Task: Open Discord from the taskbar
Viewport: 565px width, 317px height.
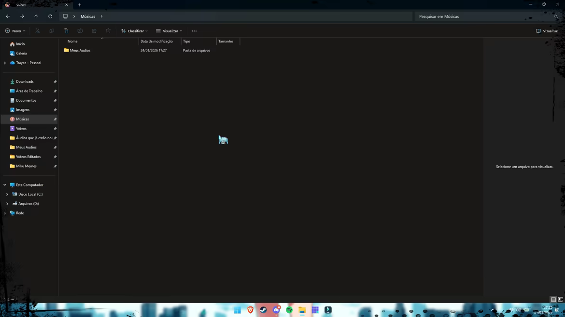Action: coord(276,310)
